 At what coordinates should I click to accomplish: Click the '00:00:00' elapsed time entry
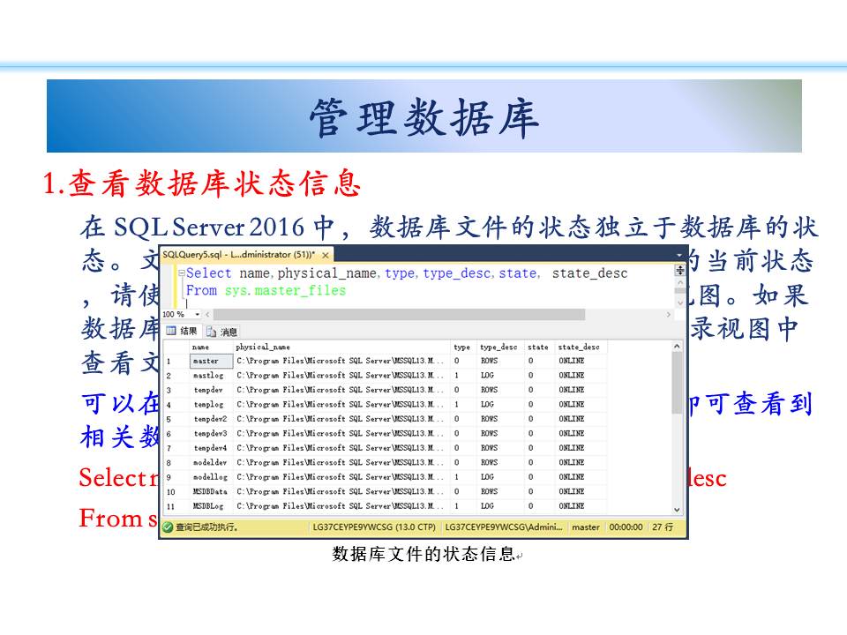click(626, 527)
